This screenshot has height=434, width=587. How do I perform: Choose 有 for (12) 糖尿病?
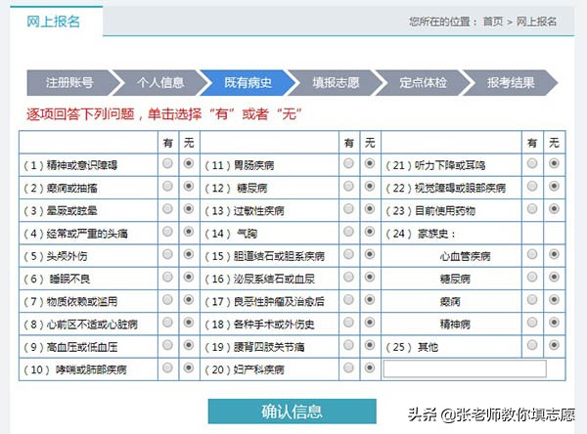[x=348, y=187]
